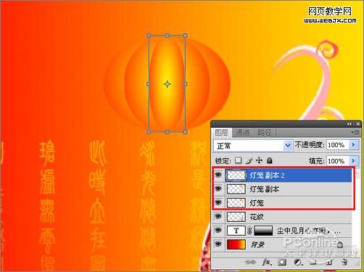Image resolution: width=364 pixels, height=272 pixels.
Task: Click the gradient mask thumbnail on text layer
Action: tap(263, 231)
